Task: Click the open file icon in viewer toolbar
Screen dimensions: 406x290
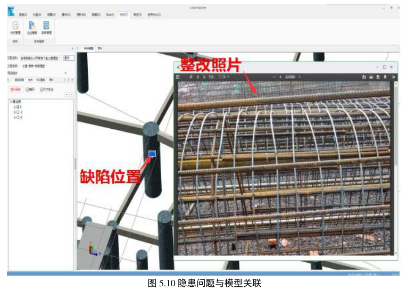Action: (364, 77)
